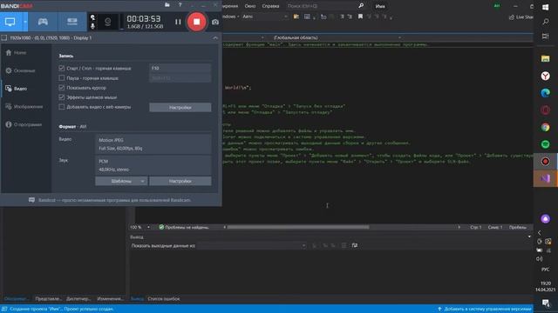Stop recording with the red button
Image resolution: width=558 pixels, height=313 pixels.
[x=196, y=22]
